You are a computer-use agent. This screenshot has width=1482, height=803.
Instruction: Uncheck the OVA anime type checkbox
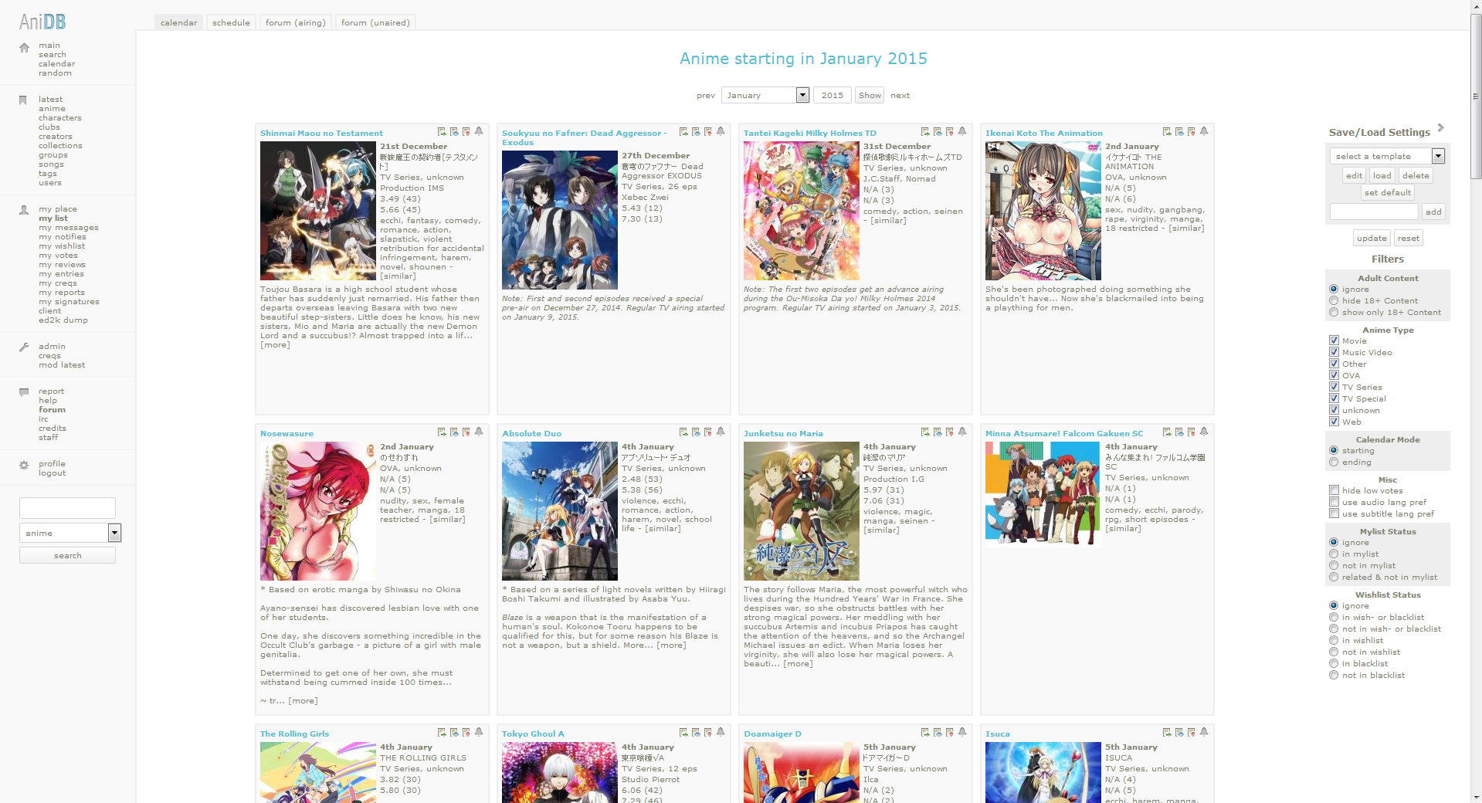(x=1334, y=375)
